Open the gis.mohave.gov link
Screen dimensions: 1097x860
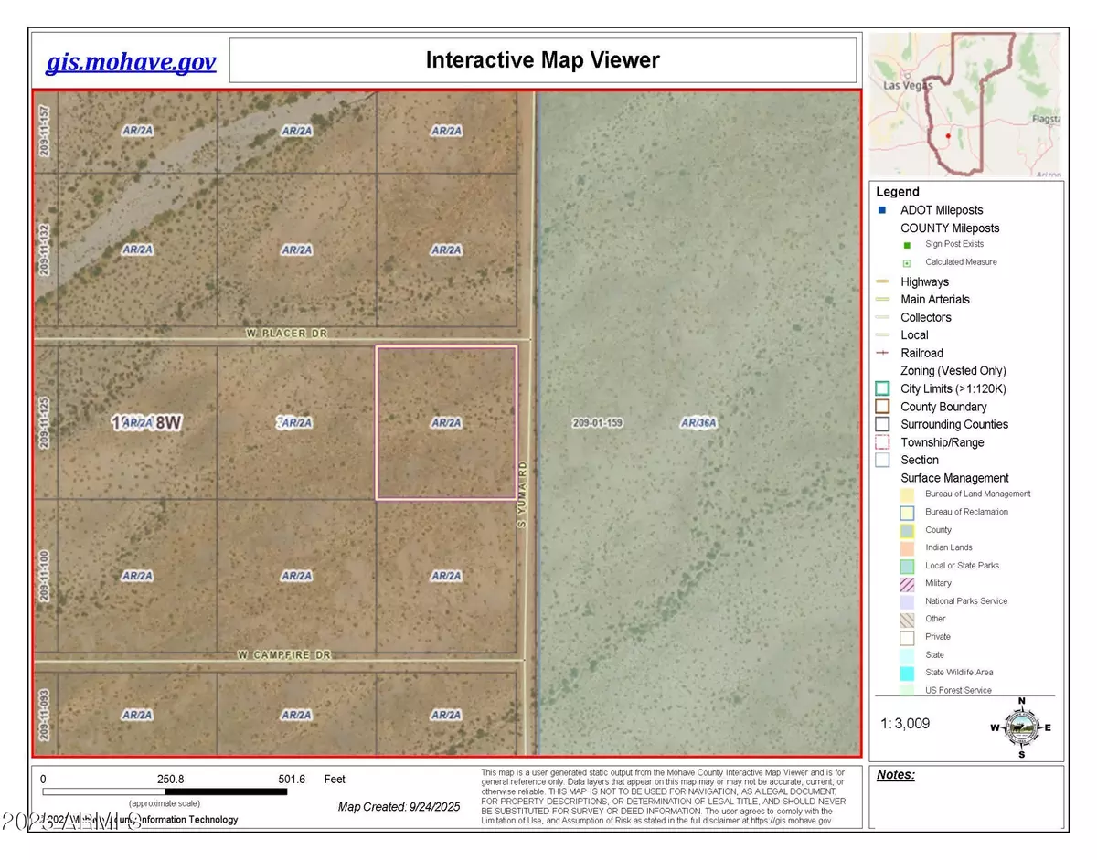(131, 62)
